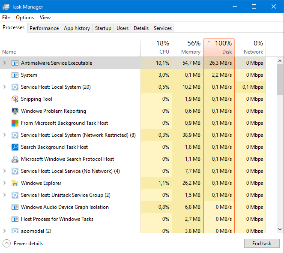Sort by the Name column header
The height and width of the screenshot is (253, 284).
[70, 48]
